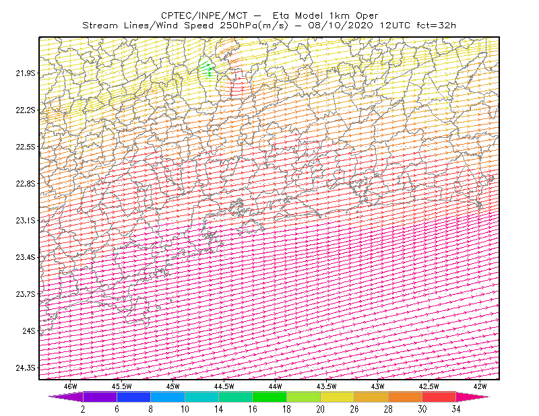Click the legend value '20'
The image size is (539, 416).
(x=321, y=409)
